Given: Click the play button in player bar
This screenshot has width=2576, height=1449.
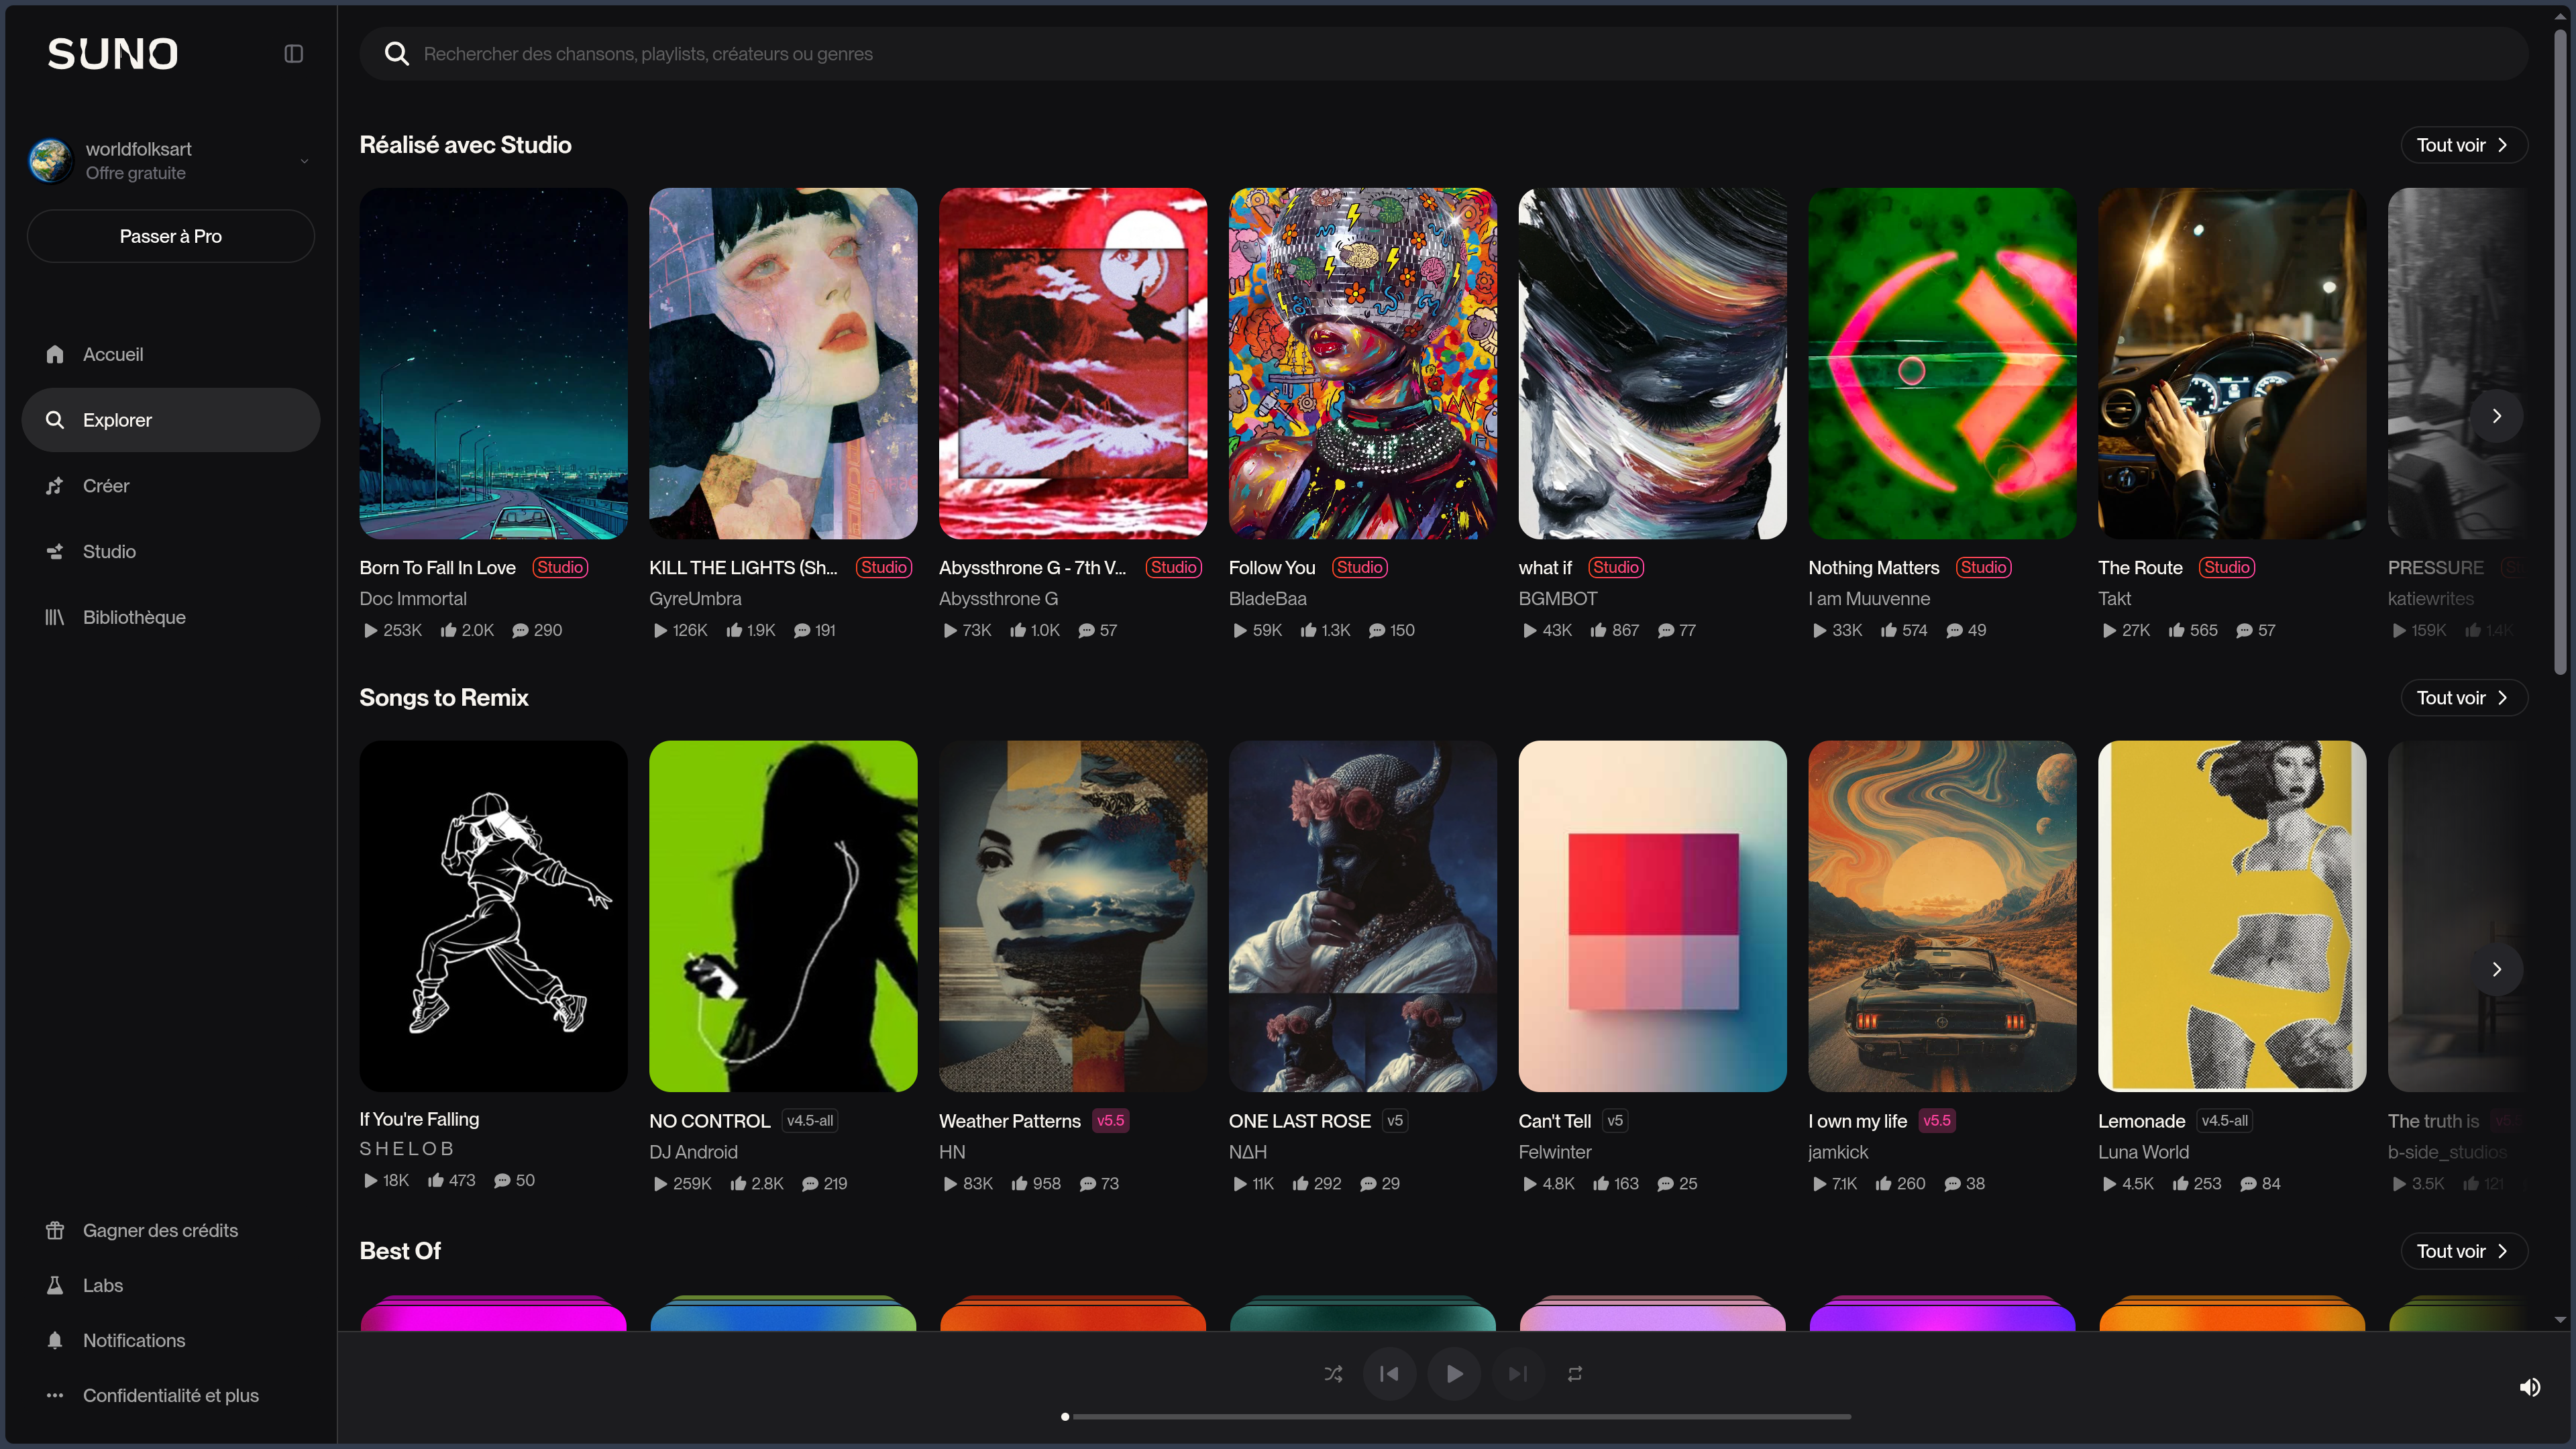Looking at the screenshot, I should click(x=1454, y=1374).
